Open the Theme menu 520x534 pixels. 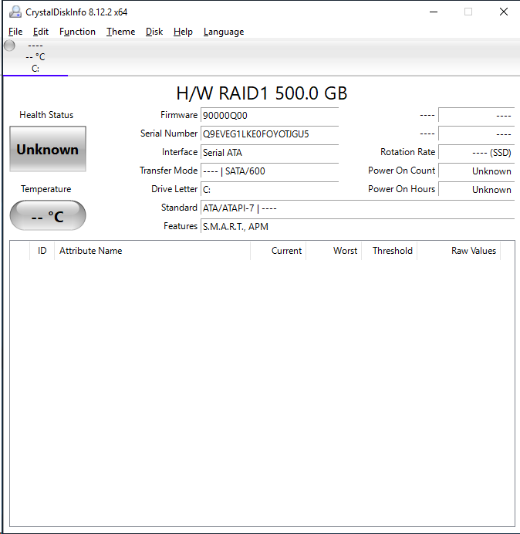click(120, 32)
